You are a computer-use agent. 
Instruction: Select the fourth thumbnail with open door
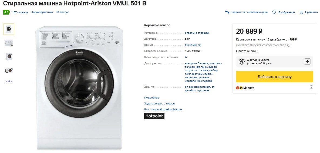[9, 71]
